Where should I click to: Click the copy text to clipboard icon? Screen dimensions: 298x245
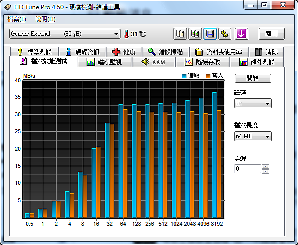click(x=180, y=34)
